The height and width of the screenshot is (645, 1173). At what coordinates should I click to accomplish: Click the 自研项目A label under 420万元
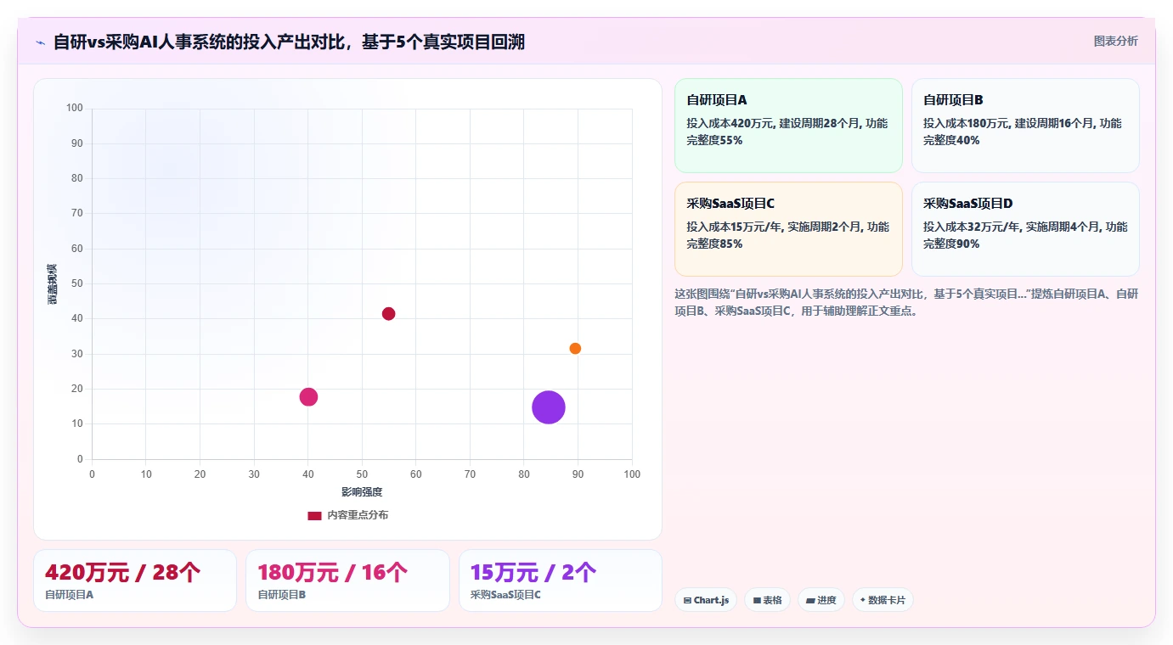tap(69, 595)
